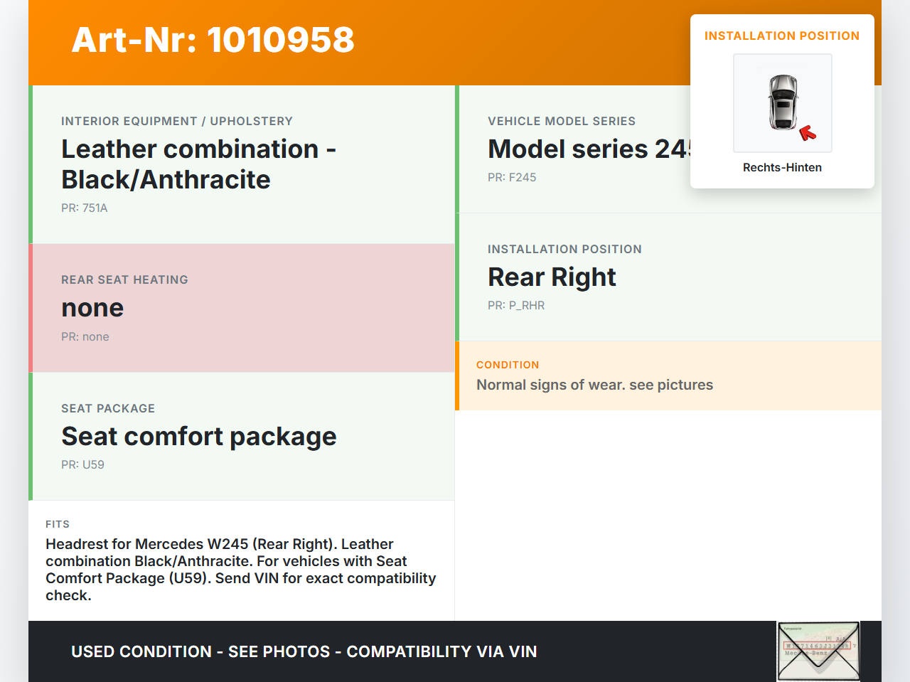This screenshot has height=682, width=910.
Task: Click the PR: U59 code
Action: (x=82, y=464)
